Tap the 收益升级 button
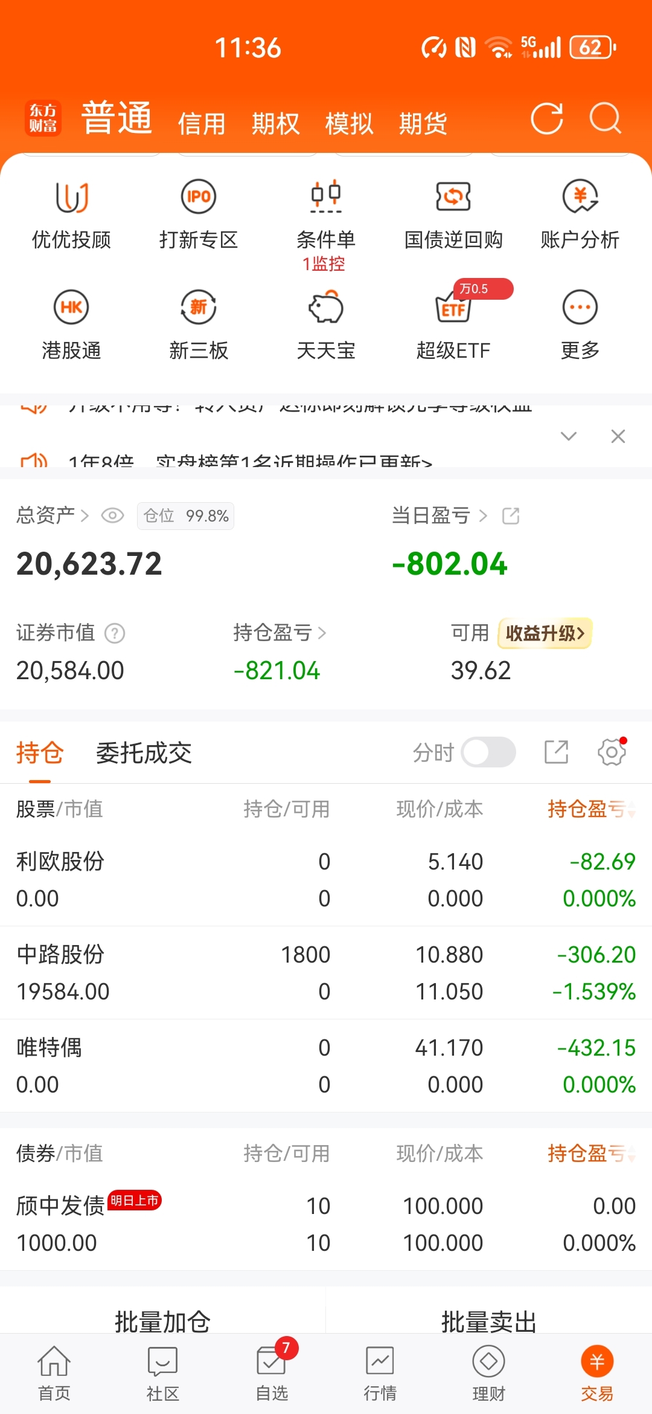 point(545,633)
